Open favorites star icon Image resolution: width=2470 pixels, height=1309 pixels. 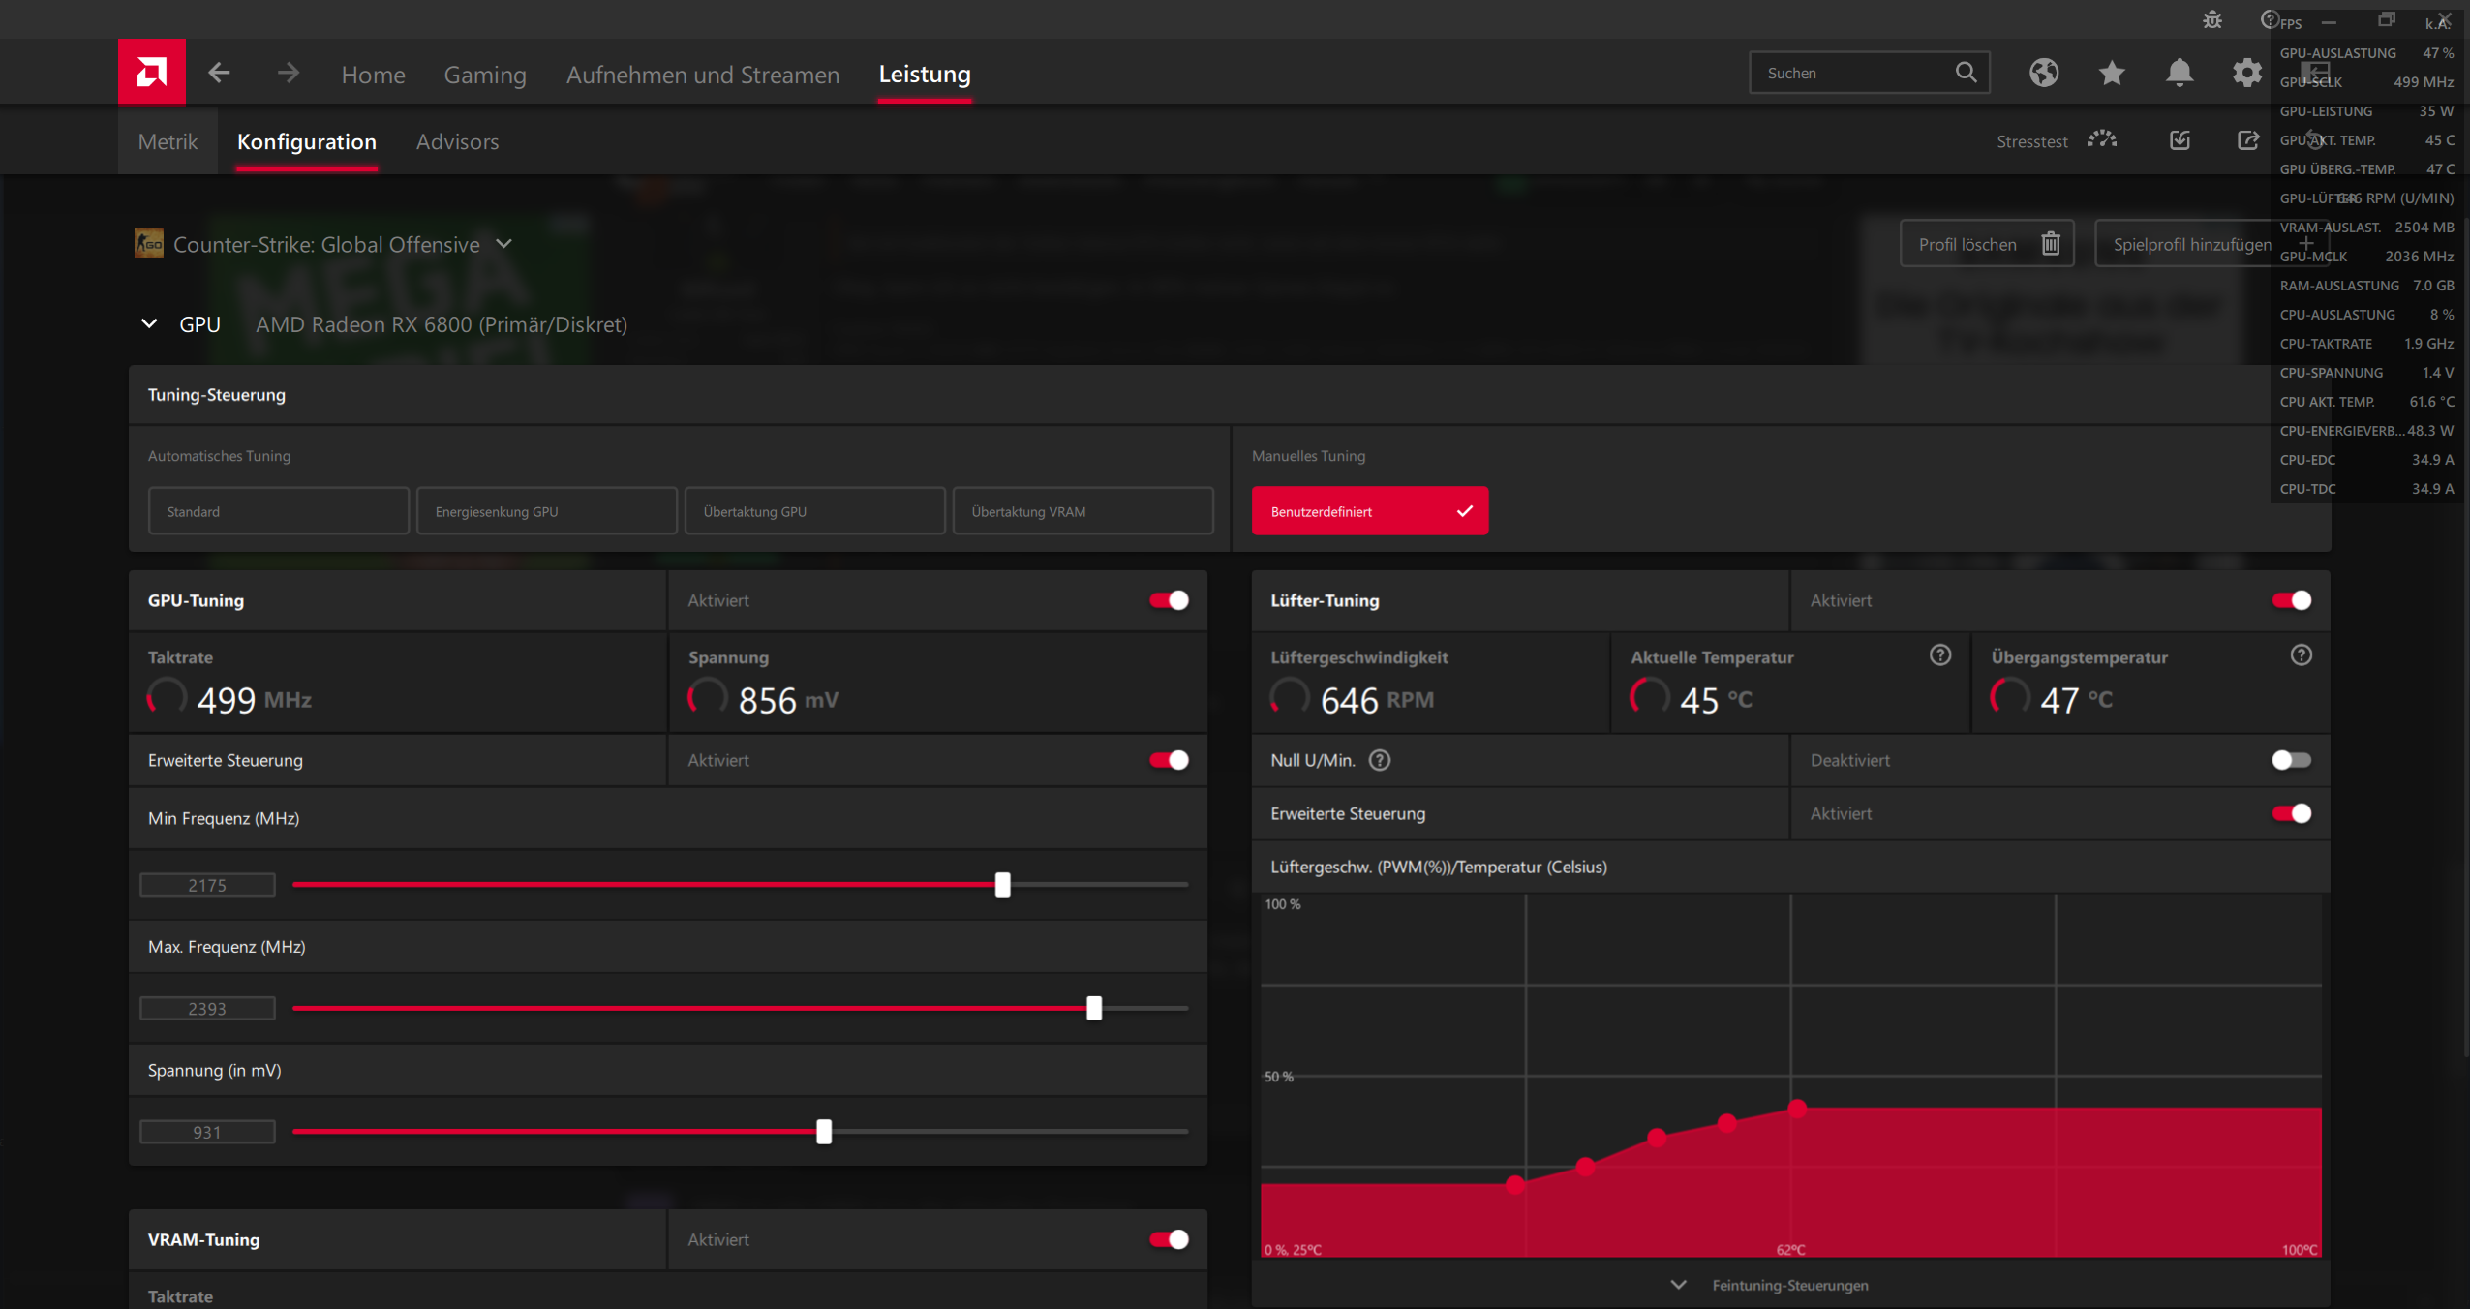pyautogui.click(x=2112, y=73)
